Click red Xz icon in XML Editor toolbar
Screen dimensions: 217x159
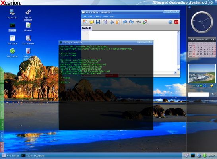[176, 22]
